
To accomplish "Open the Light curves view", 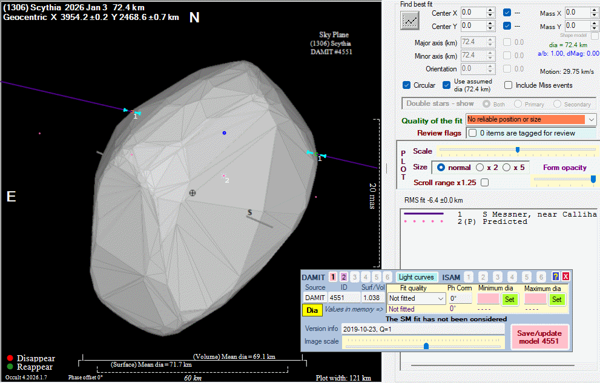I will [x=416, y=277].
